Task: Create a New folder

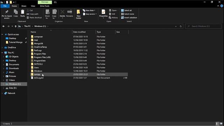Action: [78, 14]
